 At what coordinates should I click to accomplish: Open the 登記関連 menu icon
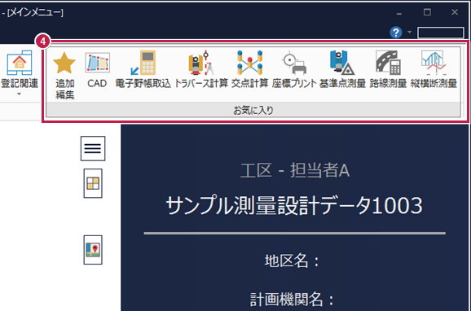[20, 63]
